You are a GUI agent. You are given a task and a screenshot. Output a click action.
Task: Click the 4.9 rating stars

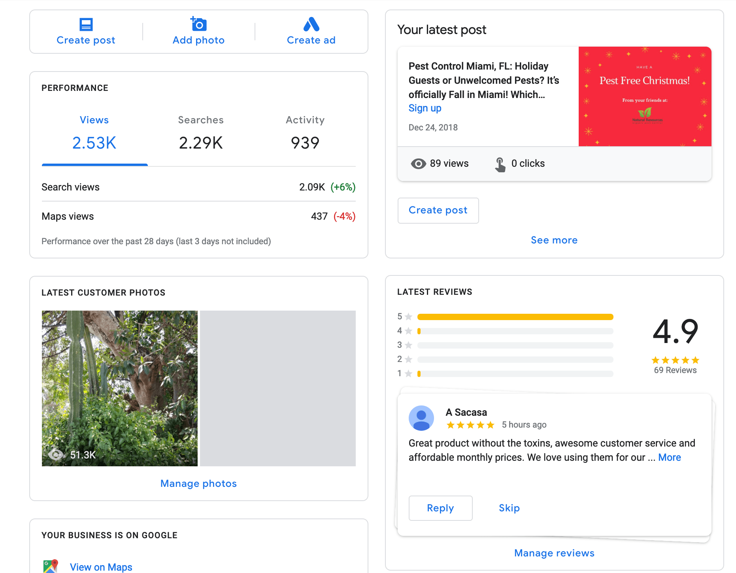pyautogui.click(x=675, y=360)
